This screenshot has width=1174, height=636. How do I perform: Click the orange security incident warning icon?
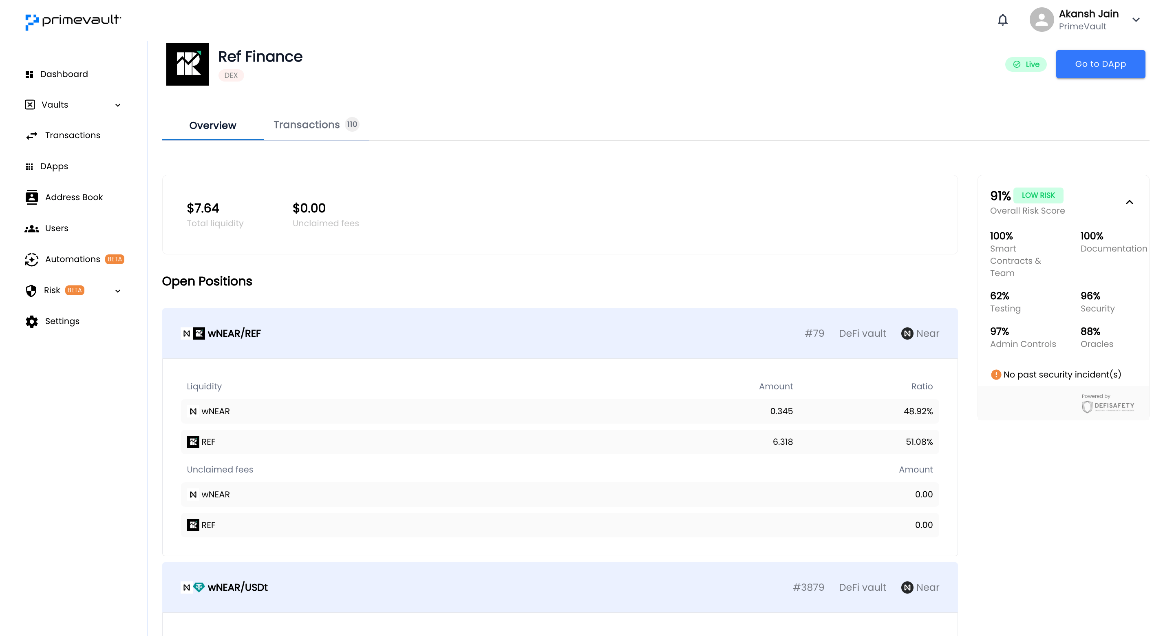[x=996, y=374]
